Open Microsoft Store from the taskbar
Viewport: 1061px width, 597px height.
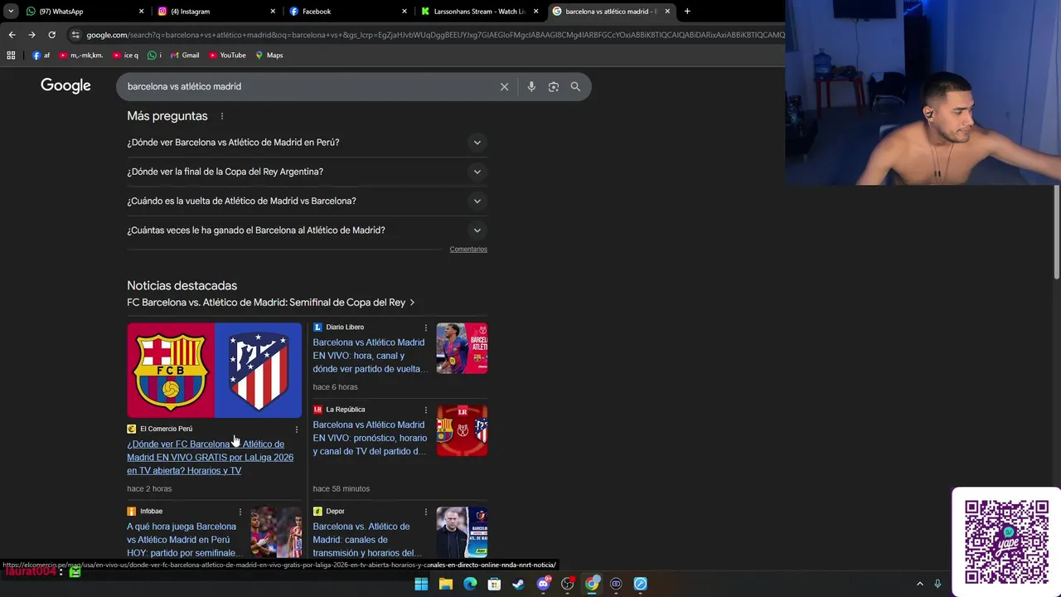tap(494, 584)
